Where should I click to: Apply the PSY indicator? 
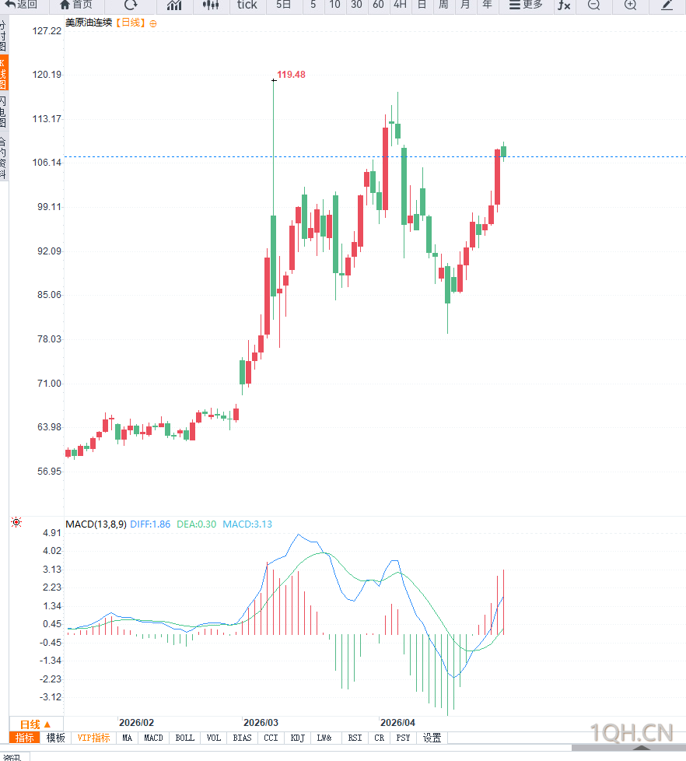point(403,738)
